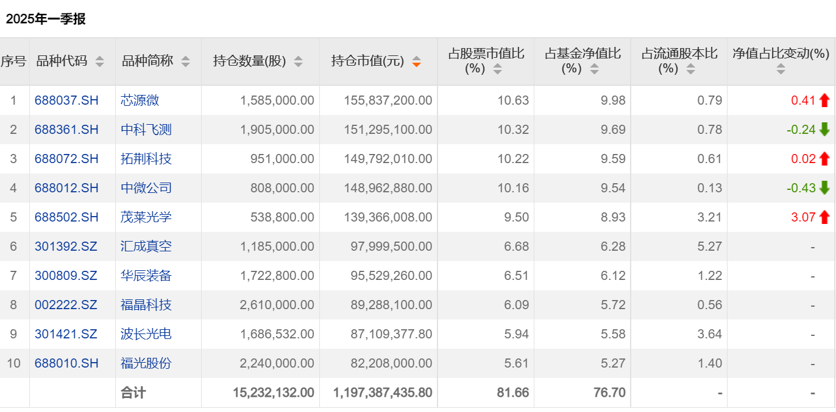The width and height of the screenshot is (836, 412).
Task: Open 波长光电 stock name link
Action: pyautogui.click(x=146, y=334)
